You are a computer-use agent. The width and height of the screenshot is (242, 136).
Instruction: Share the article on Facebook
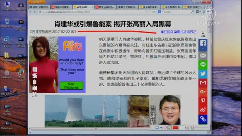click(203, 43)
